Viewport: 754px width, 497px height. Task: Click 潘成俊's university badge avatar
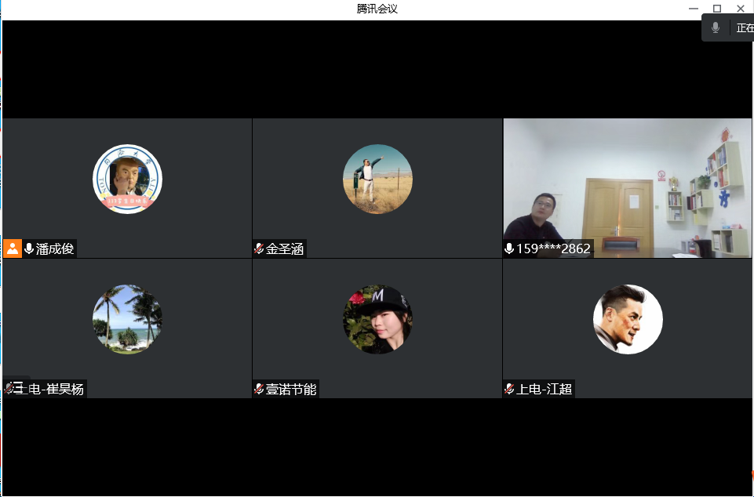127,179
